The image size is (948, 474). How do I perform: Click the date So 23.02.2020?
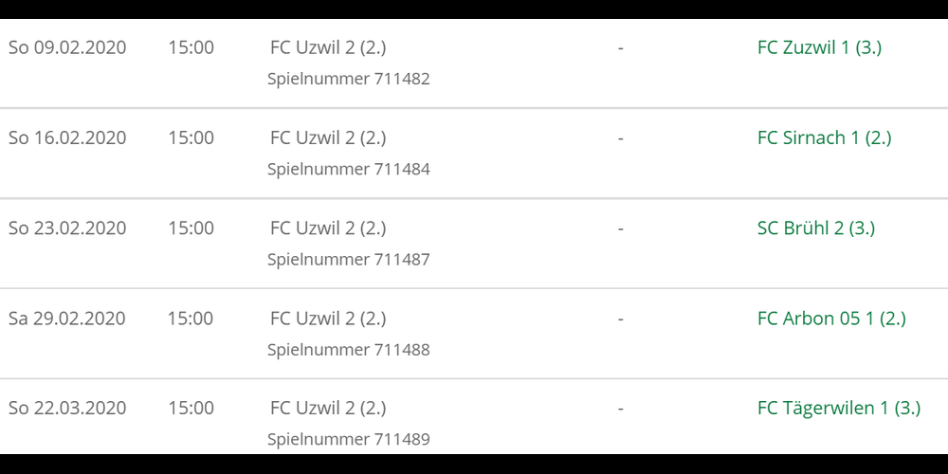(x=67, y=228)
